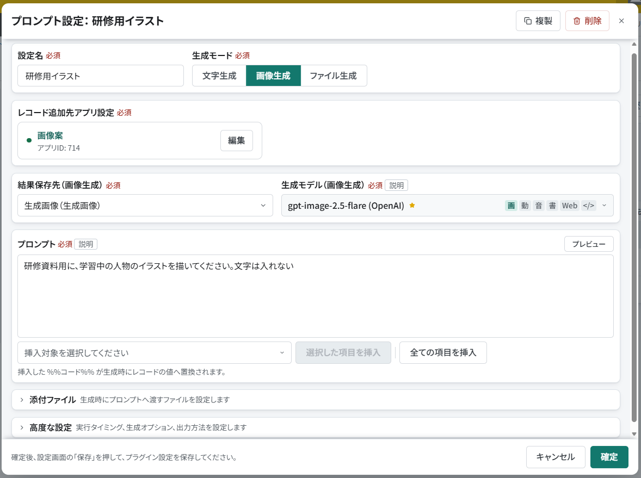The height and width of the screenshot is (478, 641).
Task: Select 画像生成 mode
Action: [273, 76]
